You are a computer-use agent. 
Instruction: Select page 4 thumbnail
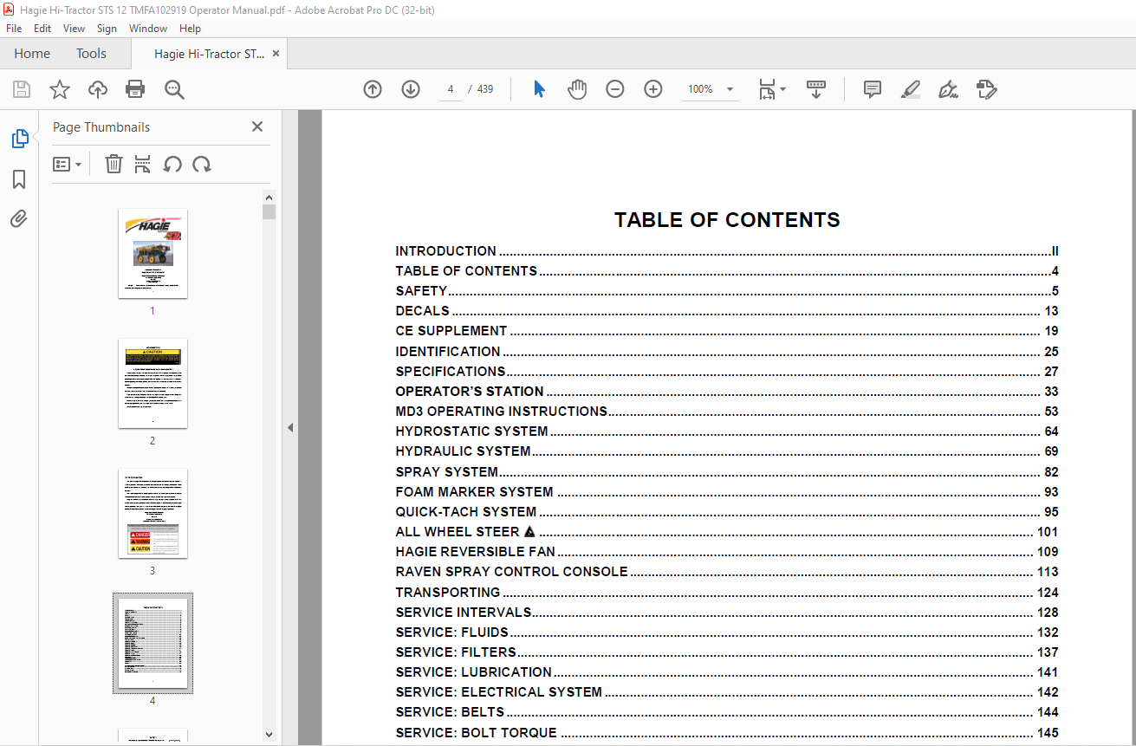(x=153, y=644)
